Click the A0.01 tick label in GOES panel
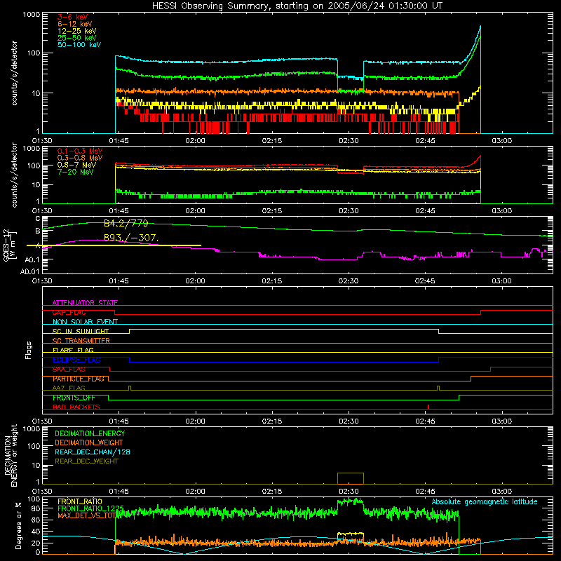 (x=30, y=272)
